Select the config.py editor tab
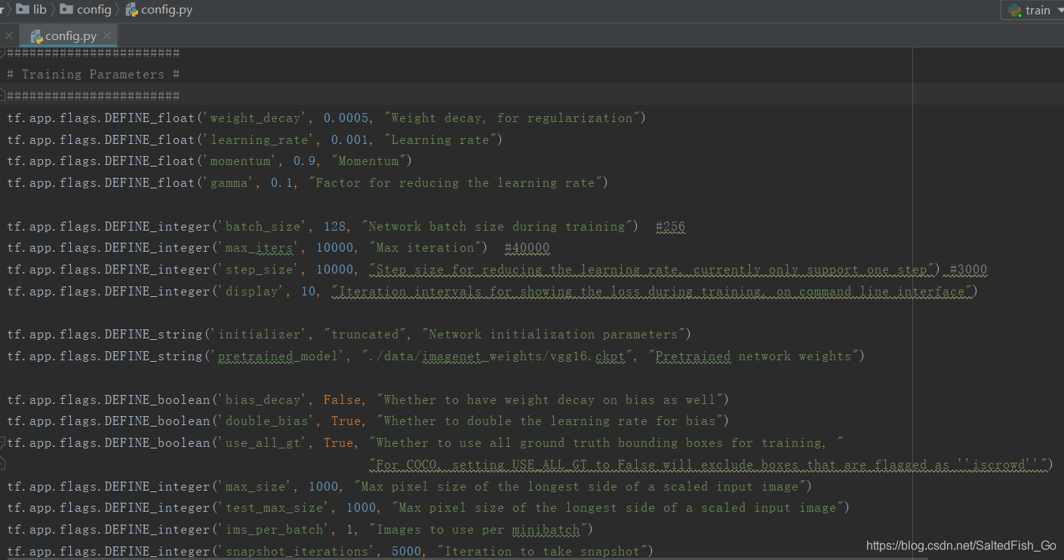 point(70,35)
